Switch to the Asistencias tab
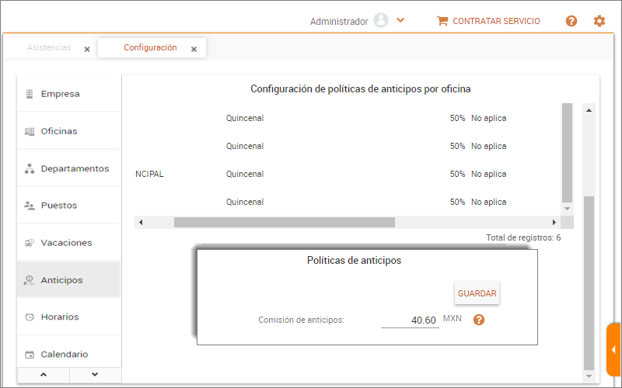Image resolution: width=622 pixels, height=388 pixels. pos(49,48)
